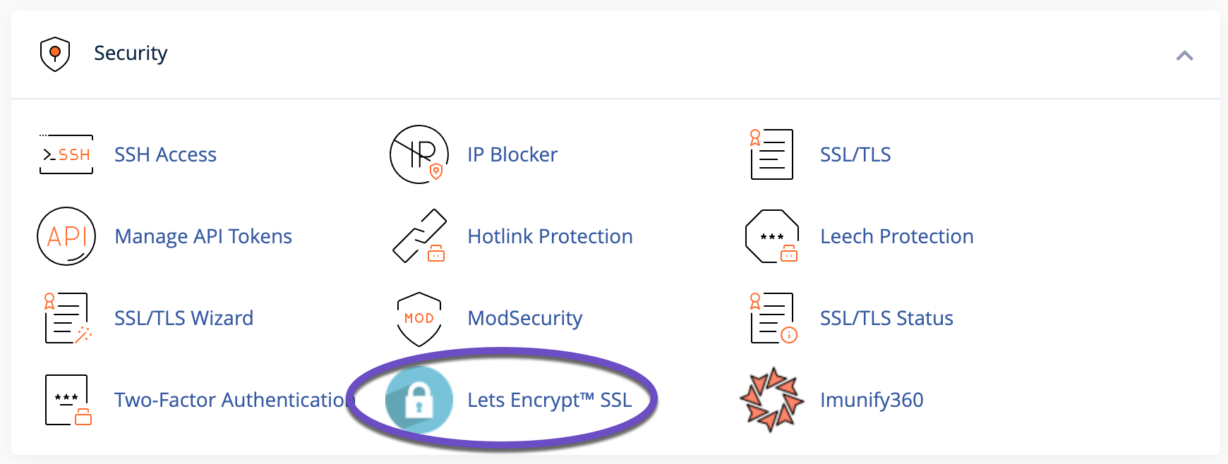Open Manage API Tokens via the API icon
Image resolution: width=1228 pixels, height=464 pixels.
click(66, 236)
